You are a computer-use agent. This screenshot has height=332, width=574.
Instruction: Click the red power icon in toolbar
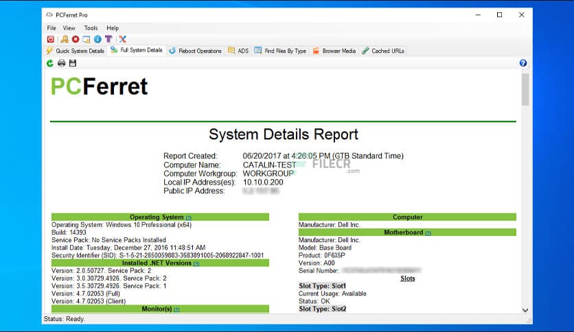(x=51, y=39)
